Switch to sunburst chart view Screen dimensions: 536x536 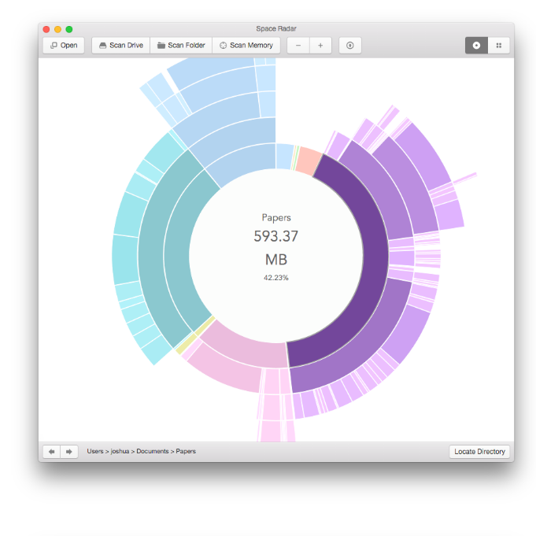[476, 46]
